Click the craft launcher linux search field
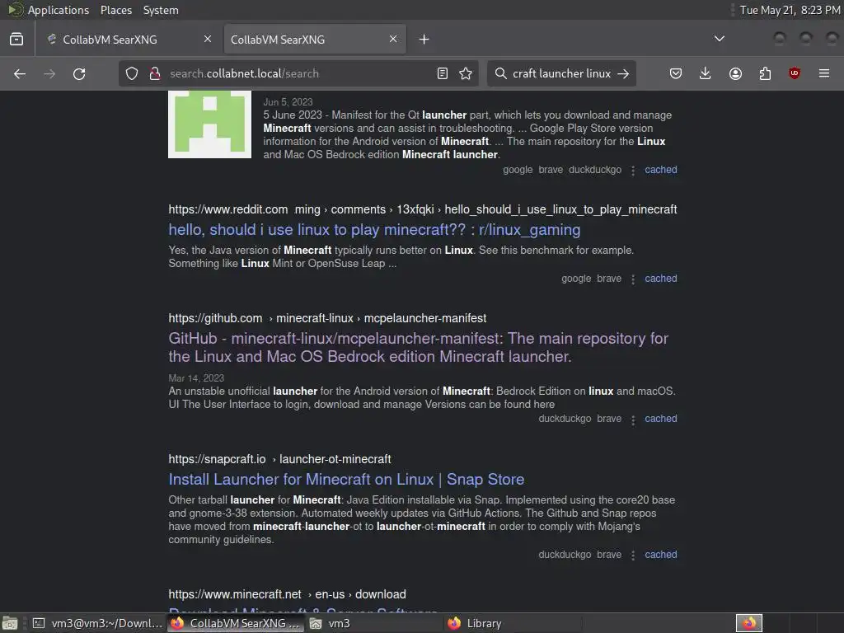 pyautogui.click(x=561, y=73)
